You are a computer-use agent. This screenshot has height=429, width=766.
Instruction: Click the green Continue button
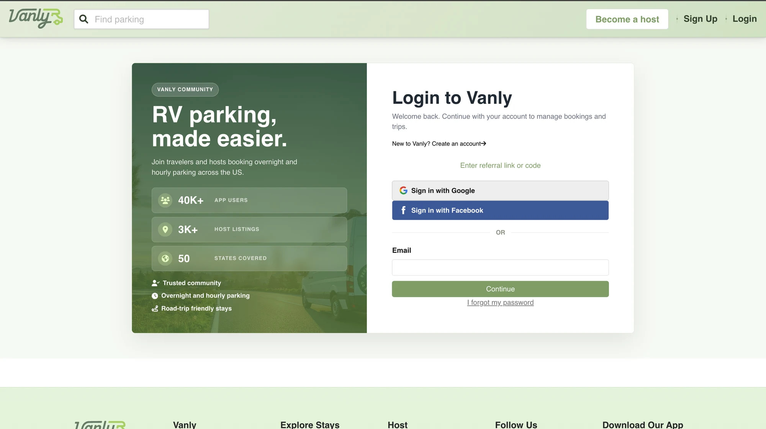pyautogui.click(x=500, y=289)
